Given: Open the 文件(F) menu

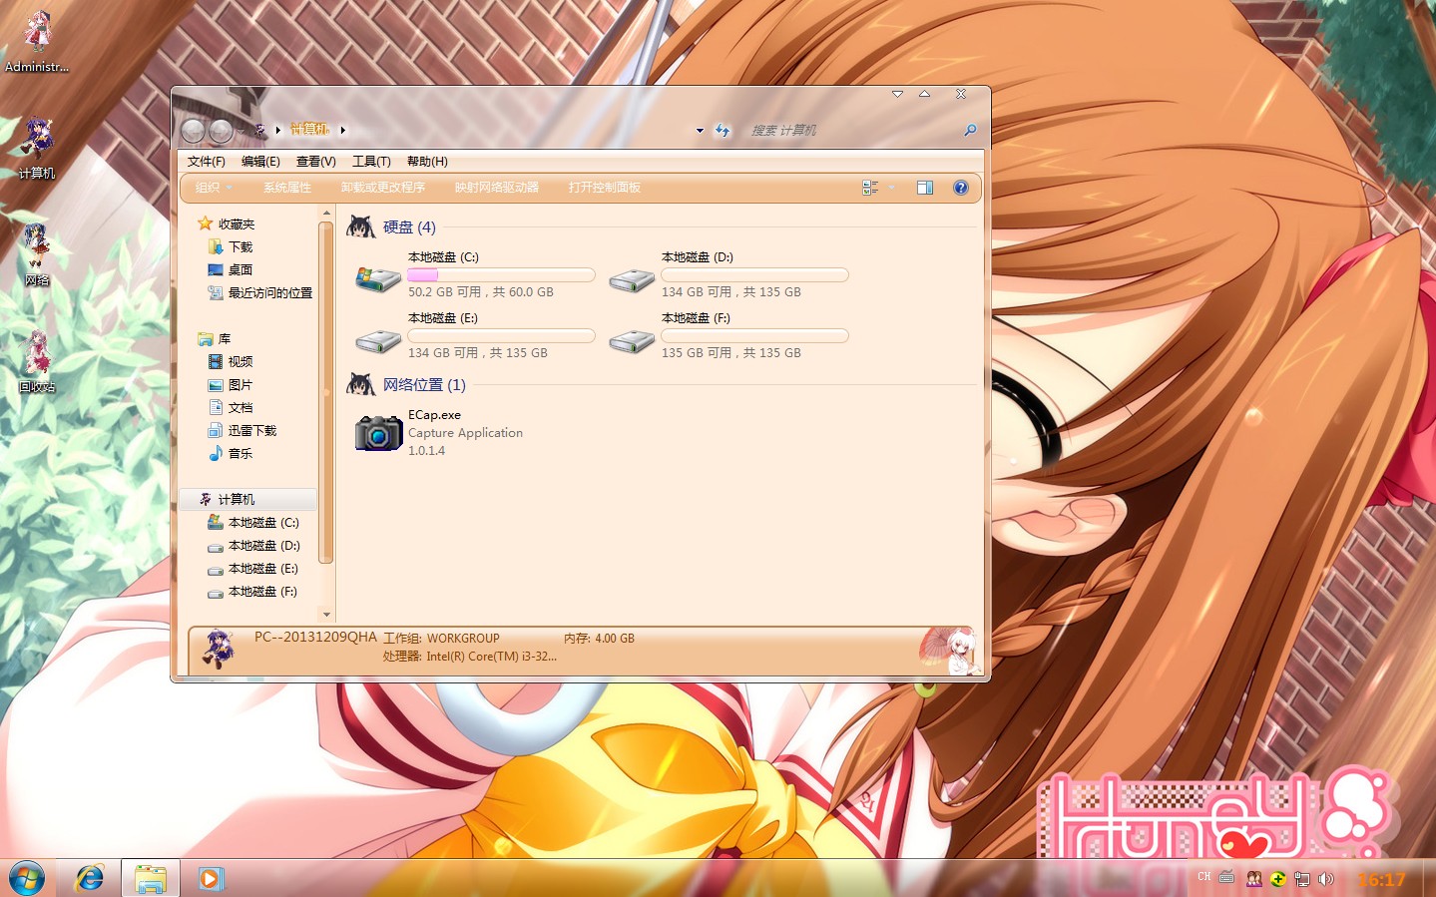Looking at the screenshot, I should [207, 162].
